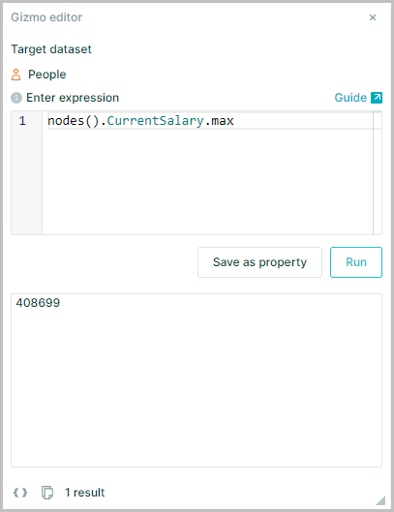Click line number 1 in the gutter
This screenshot has width=394, height=512.
[x=22, y=121]
